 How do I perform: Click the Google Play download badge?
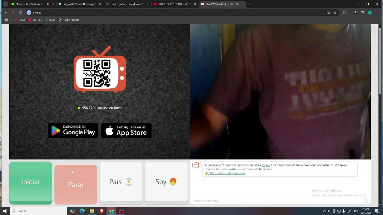tap(73, 131)
